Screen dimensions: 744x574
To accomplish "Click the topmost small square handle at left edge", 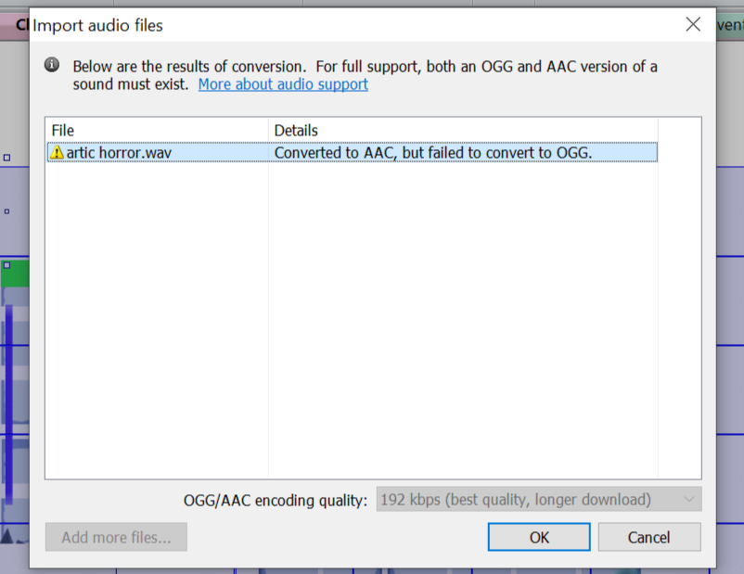I will 6,158.
